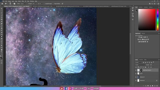Open the Mode dropdown in options bar
This screenshot has width=160, height=90.
pos(23,4)
